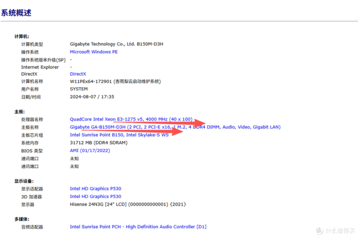Image resolution: width=358 pixels, height=238 pixels.
Task: Open Intel HD Graphics P530 display adapter link
Action: [x=95, y=189]
